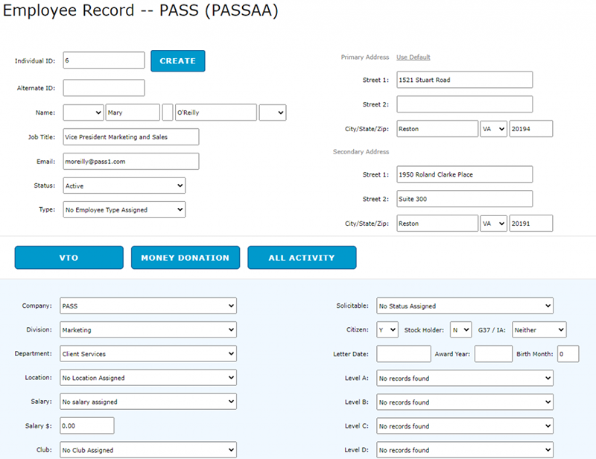
Task: Edit the last name field O'Reilly
Action: [216, 113]
